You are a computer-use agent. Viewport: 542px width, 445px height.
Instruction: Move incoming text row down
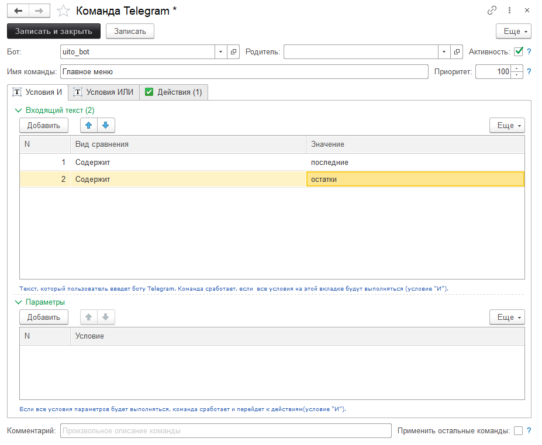click(105, 125)
